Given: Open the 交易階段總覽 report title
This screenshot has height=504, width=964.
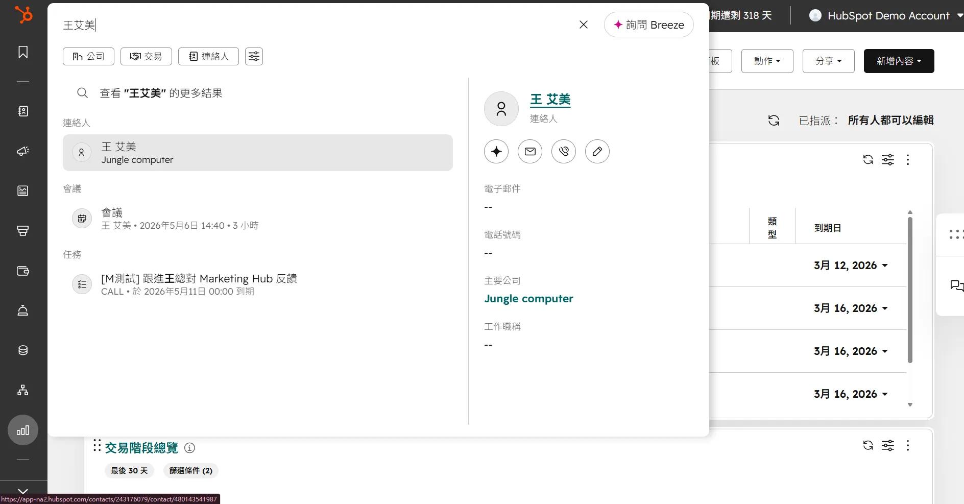Looking at the screenshot, I should pyautogui.click(x=141, y=448).
